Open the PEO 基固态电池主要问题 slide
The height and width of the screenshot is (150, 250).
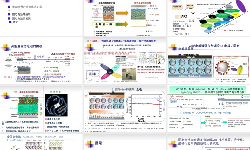point(41,109)
